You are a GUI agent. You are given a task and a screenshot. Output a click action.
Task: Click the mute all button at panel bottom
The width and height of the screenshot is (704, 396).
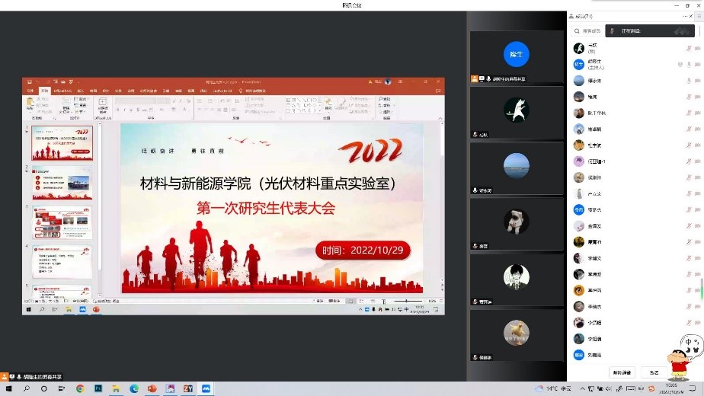(x=622, y=372)
